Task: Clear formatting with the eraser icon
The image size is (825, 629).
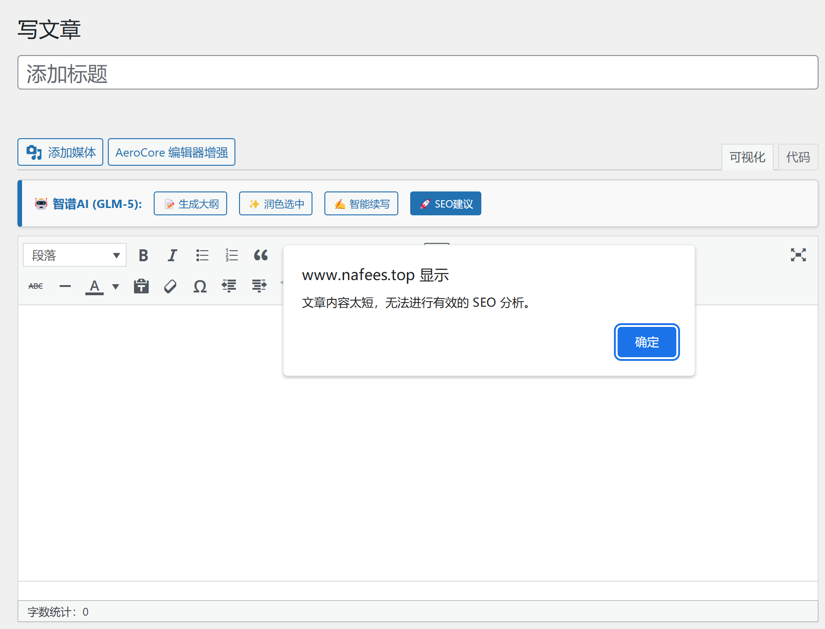Action: pos(170,286)
